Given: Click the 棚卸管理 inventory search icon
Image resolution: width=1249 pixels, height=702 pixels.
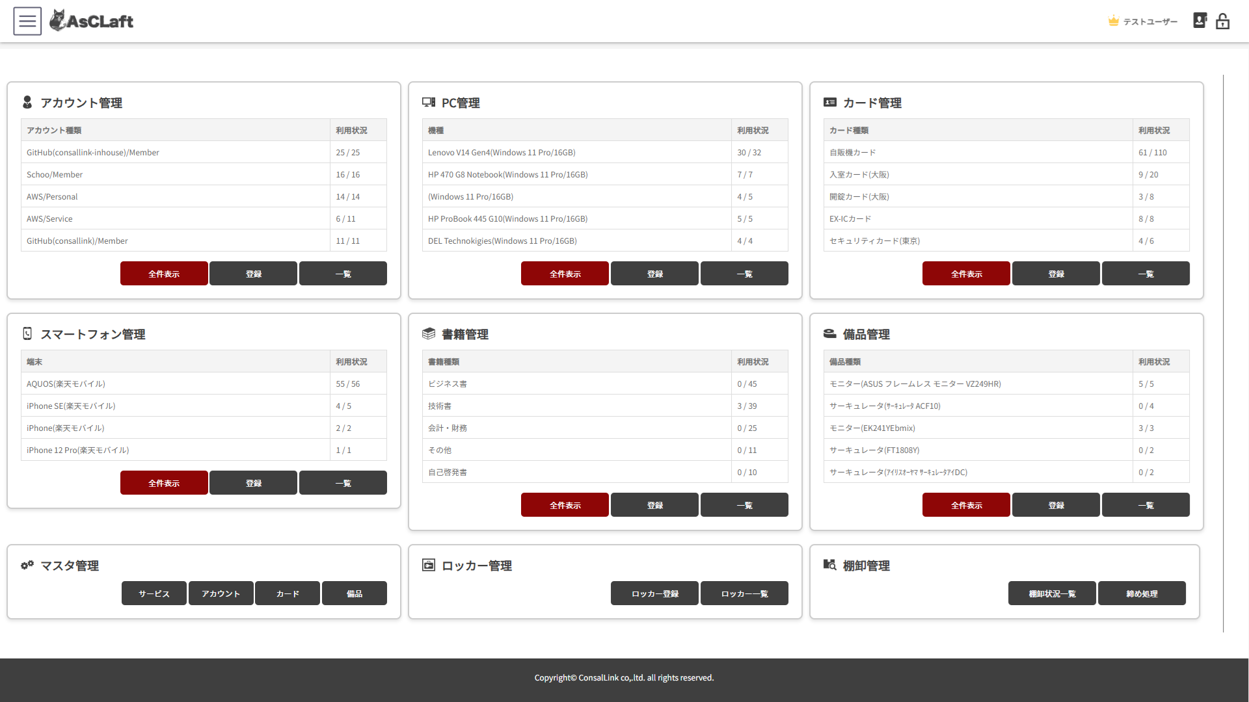Looking at the screenshot, I should [830, 565].
